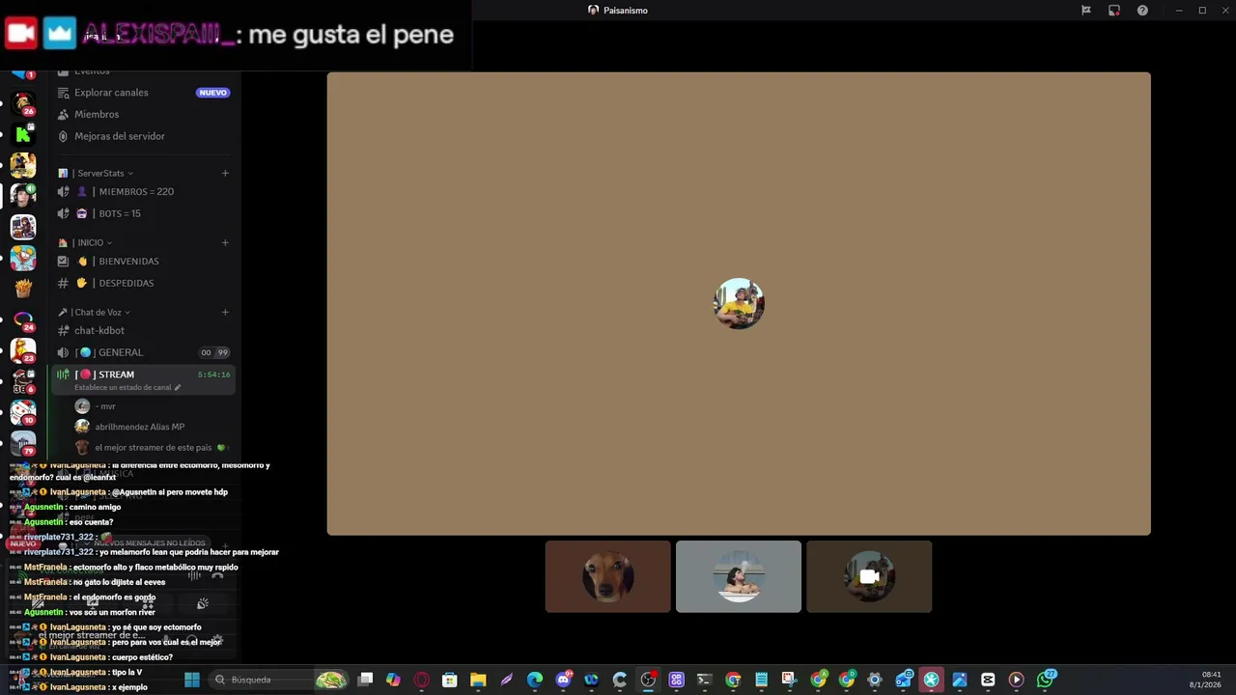Select the participant tile with camera icon
Image resolution: width=1236 pixels, height=695 pixels.
tap(869, 576)
